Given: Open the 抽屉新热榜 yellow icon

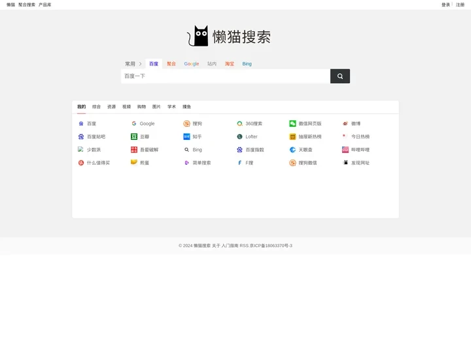Looking at the screenshot, I should click(x=292, y=137).
